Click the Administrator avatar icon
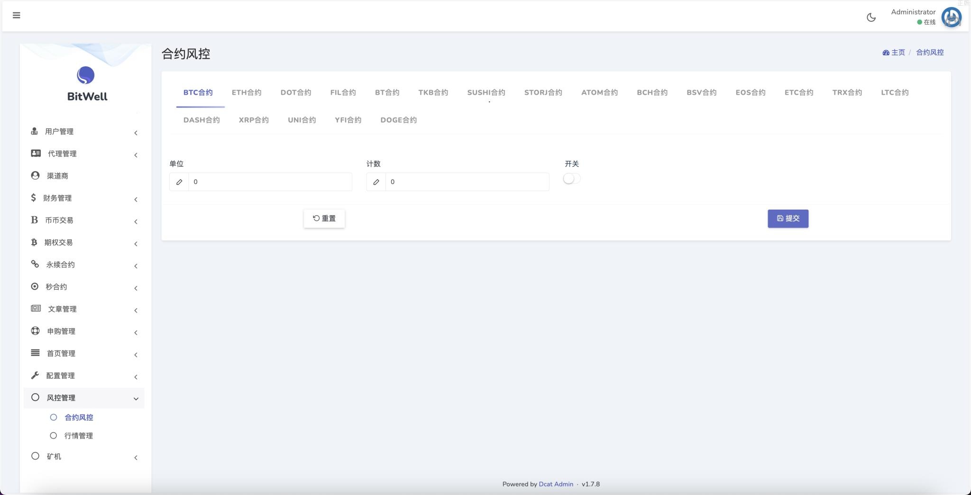Screen dimensions: 971x495 pyautogui.click(x=951, y=18)
